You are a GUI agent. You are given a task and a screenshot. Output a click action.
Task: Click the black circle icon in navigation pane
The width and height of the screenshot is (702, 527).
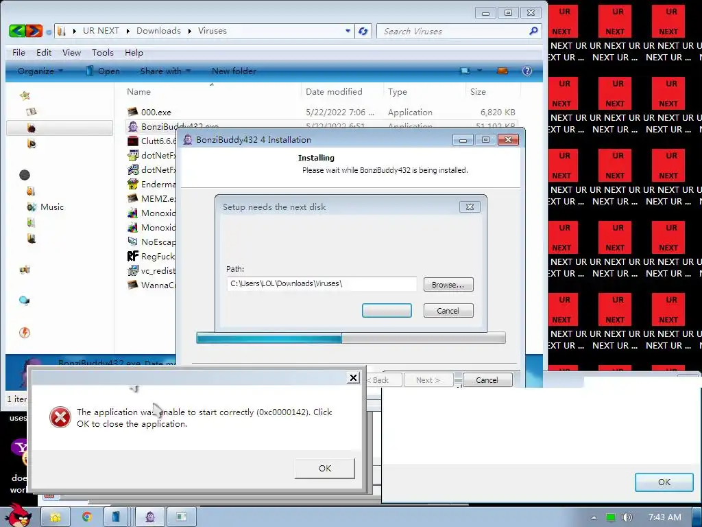[25, 175]
